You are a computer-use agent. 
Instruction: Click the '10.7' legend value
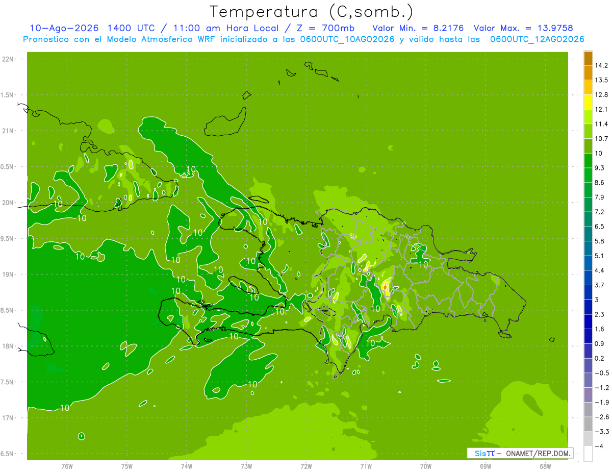click(x=602, y=139)
